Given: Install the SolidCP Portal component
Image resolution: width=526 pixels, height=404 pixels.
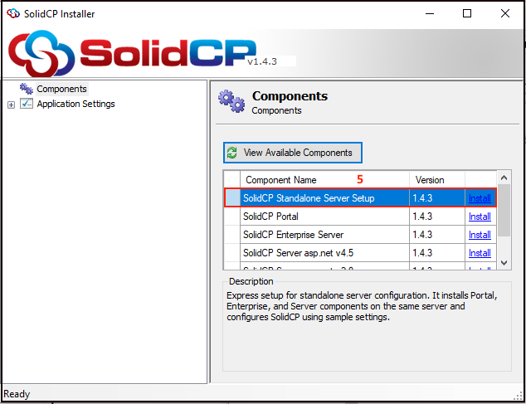Looking at the screenshot, I should point(480,217).
